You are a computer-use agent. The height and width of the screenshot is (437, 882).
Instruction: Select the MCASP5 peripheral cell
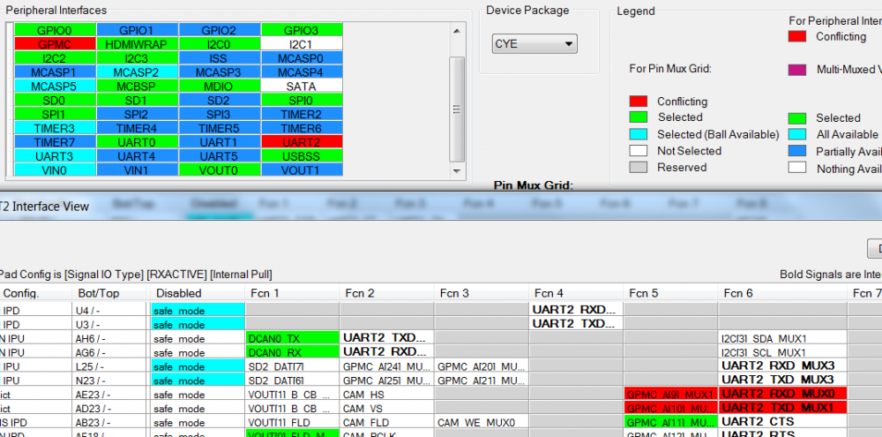[55, 87]
